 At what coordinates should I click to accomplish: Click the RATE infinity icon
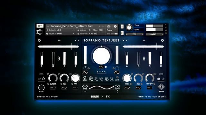coord(85,87)
